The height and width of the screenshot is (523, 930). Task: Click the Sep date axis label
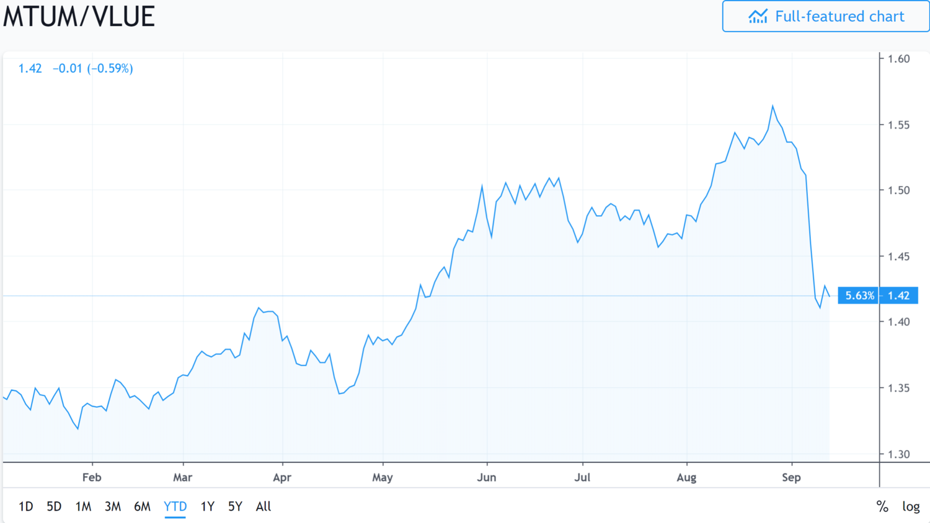pyautogui.click(x=791, y=478)
